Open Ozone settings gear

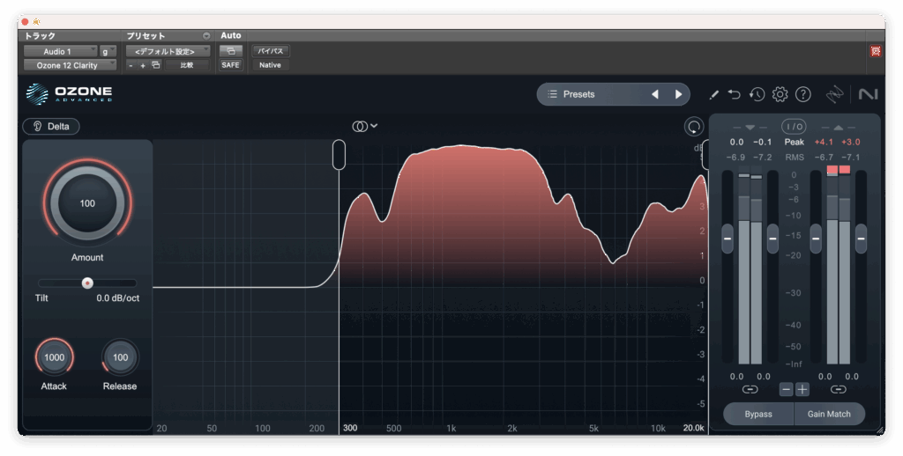(780, 94)
